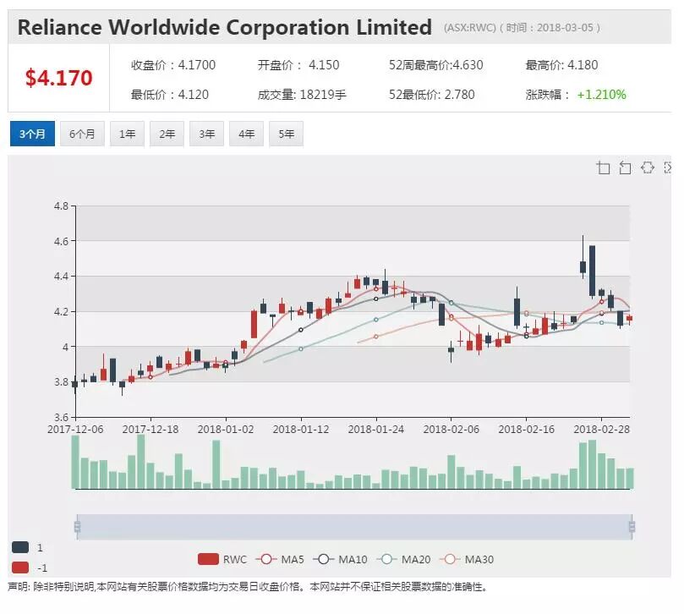Click the zoom-back undo icon
Screen dimensions: 684x614
point(625,167)
